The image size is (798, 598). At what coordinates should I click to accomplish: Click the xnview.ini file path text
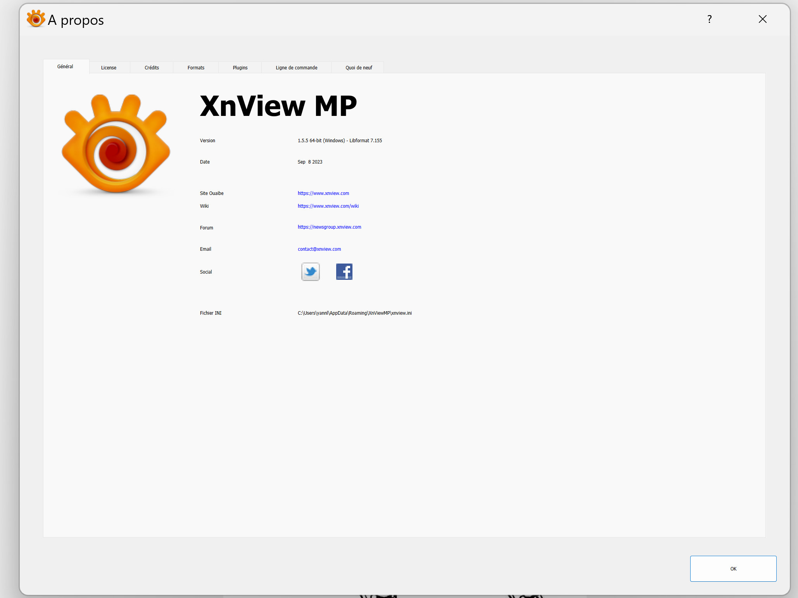pos(354,313)
